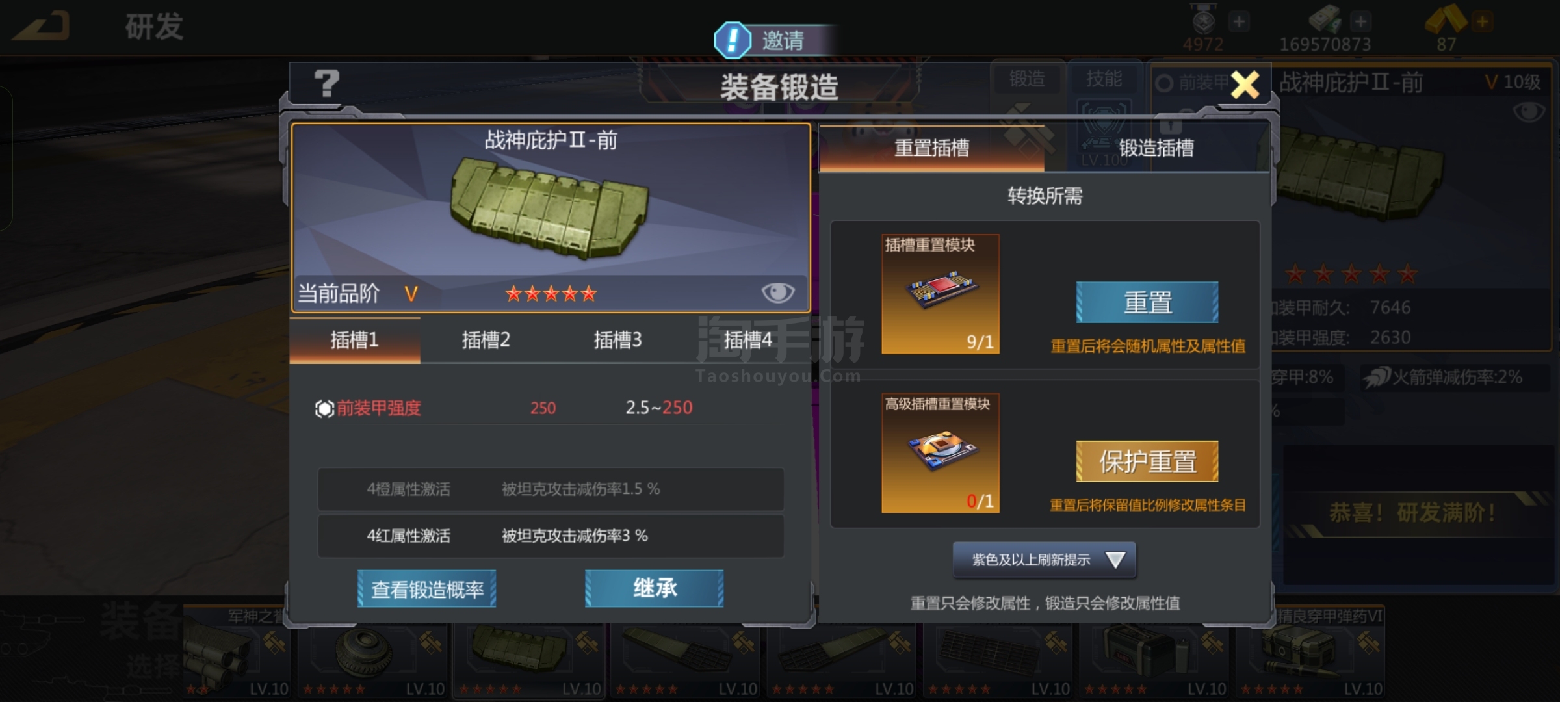Select the 前装甲 radio option
The height and width of the screenshot is (702, 1560).
tap(1164, 83)
